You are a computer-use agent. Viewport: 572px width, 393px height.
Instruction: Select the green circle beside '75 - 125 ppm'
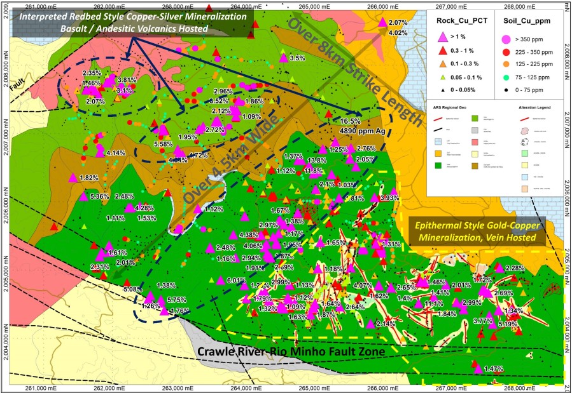point(506,77)
